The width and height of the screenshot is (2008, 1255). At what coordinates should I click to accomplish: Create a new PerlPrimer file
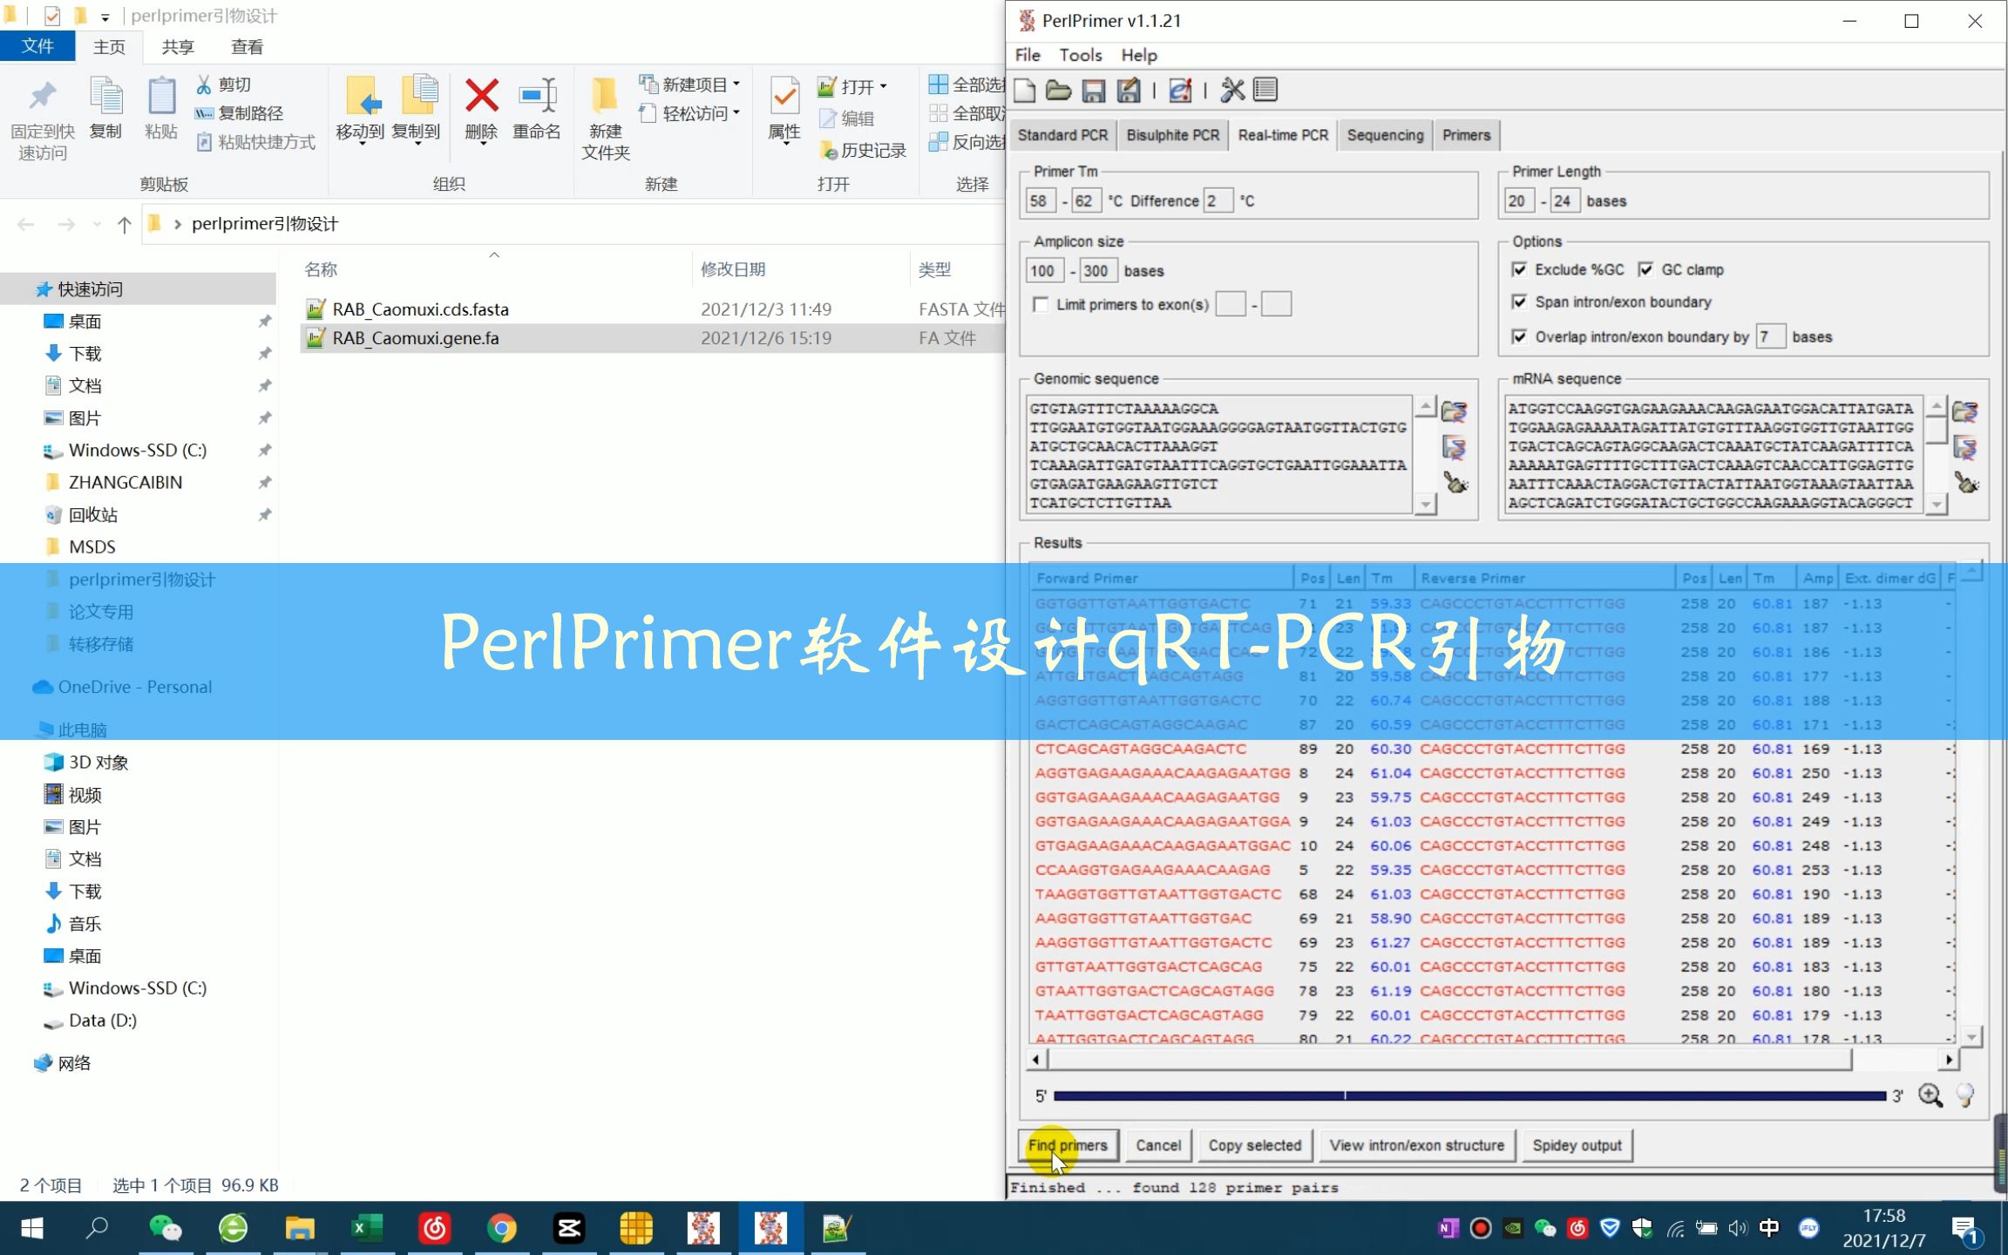click(x=1026, y=90)
